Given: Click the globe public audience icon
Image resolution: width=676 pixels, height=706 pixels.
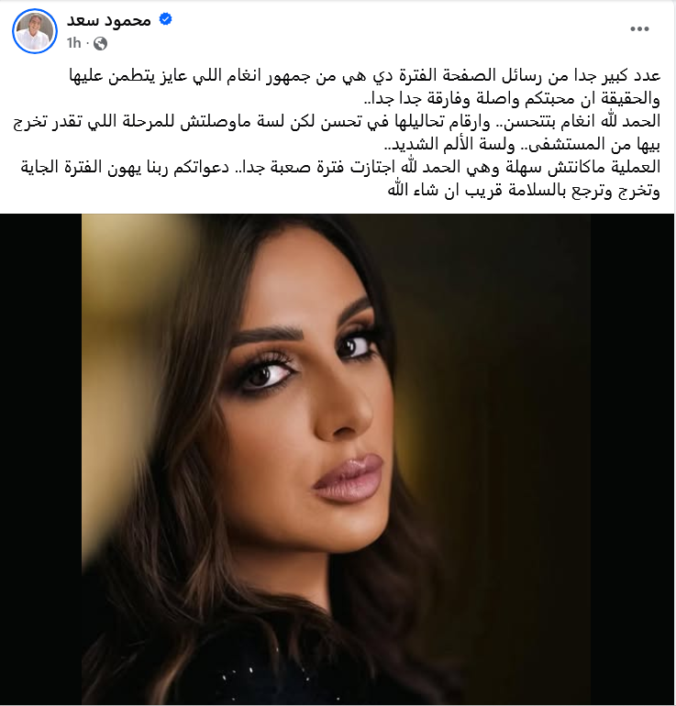Looking at the screenshot, I should [100, 44].
